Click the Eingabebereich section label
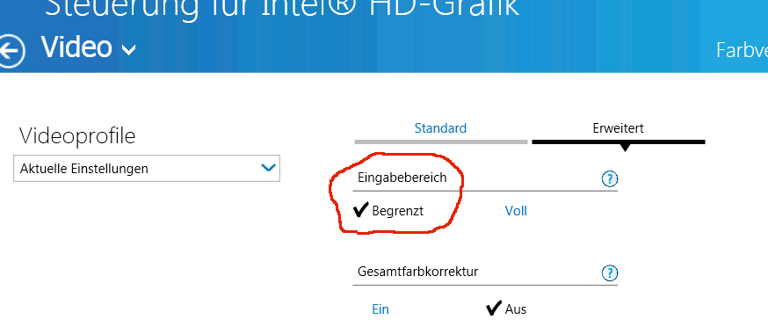Viewport: 768px width, 334px height. tap(402, 178)
